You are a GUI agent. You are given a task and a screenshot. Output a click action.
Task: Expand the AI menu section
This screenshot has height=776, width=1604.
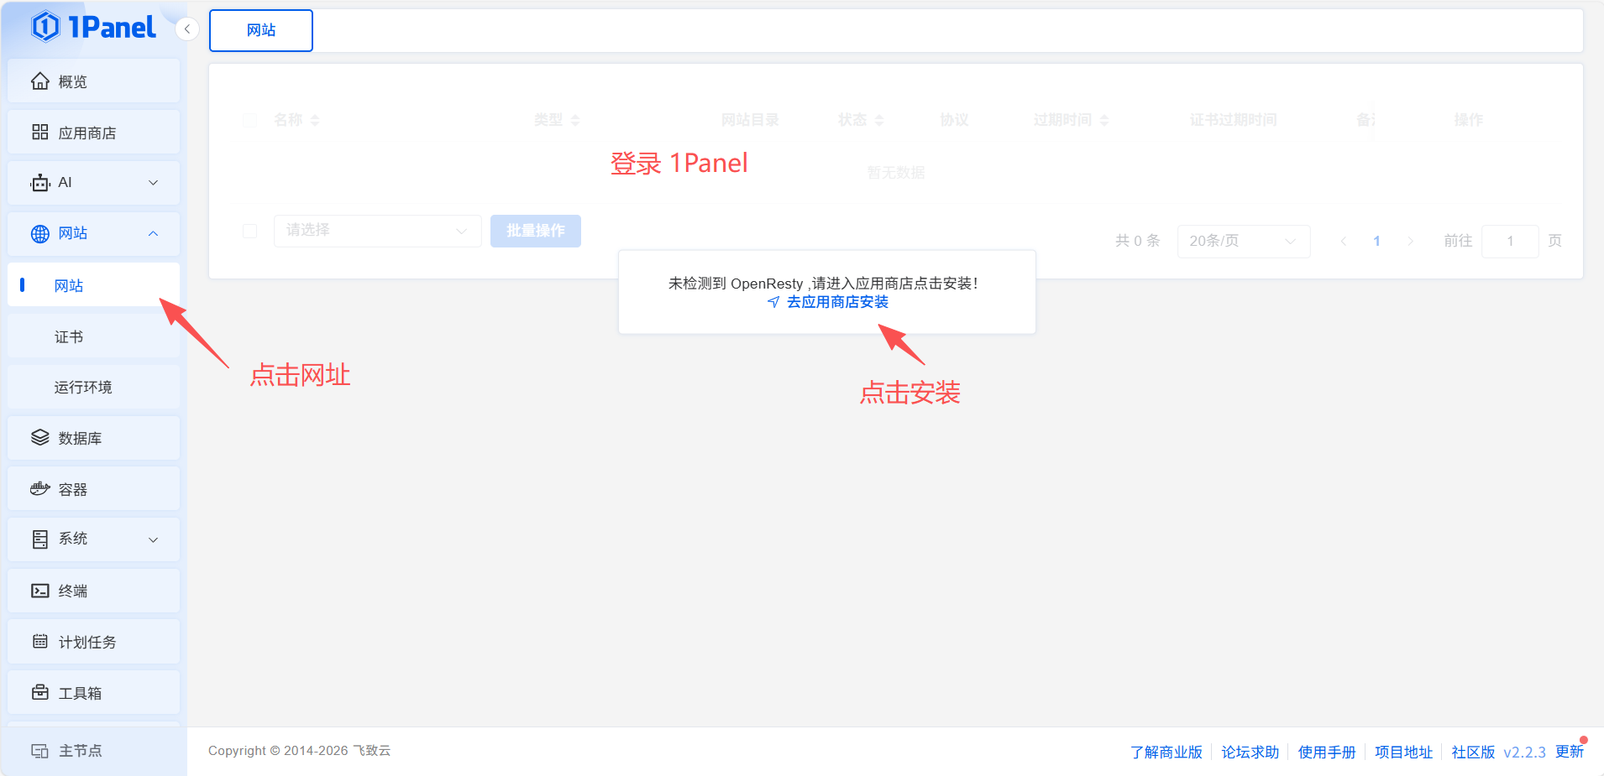93,183
